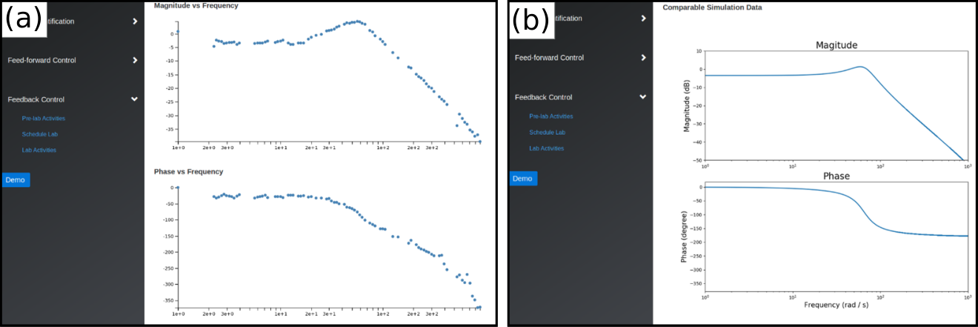The height and width of the screenshot is (327, 978).
Task: Select Feedback Control menu item in panel (b)
Action: point(544,97)
